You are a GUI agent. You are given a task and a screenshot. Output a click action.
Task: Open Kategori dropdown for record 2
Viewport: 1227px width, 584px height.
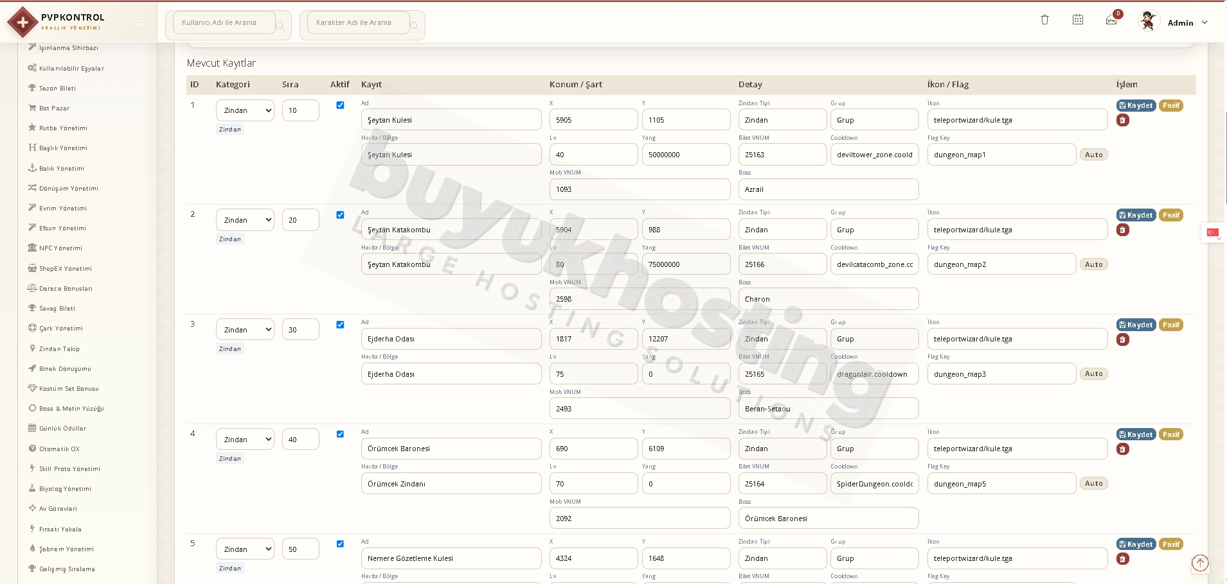click(245, 220)
